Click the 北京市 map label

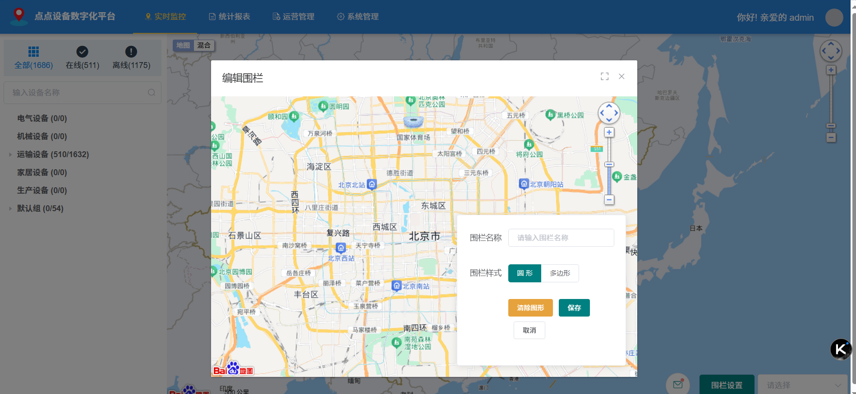point(424,236)
